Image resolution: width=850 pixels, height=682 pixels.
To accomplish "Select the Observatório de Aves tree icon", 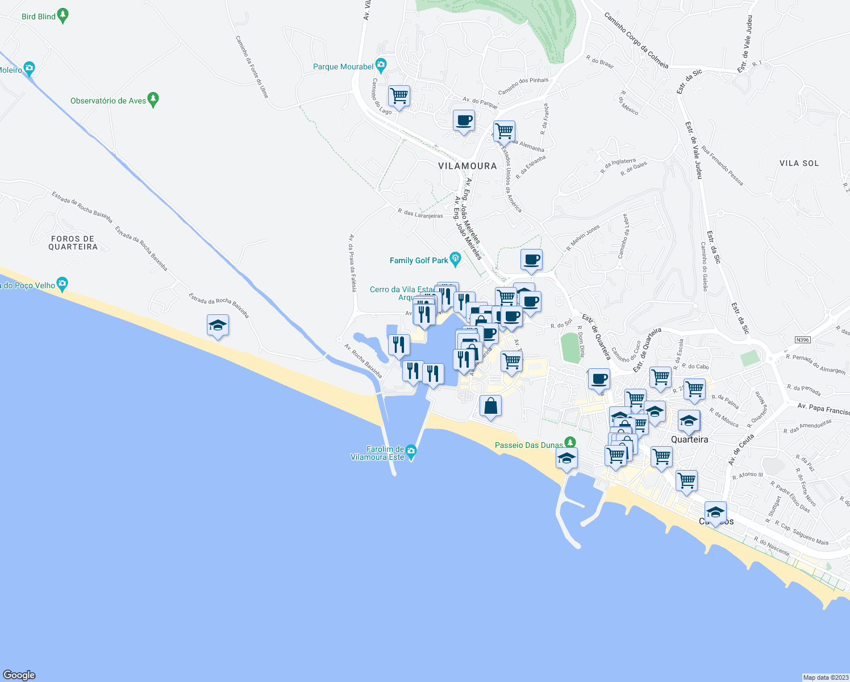I will (153, 100).
